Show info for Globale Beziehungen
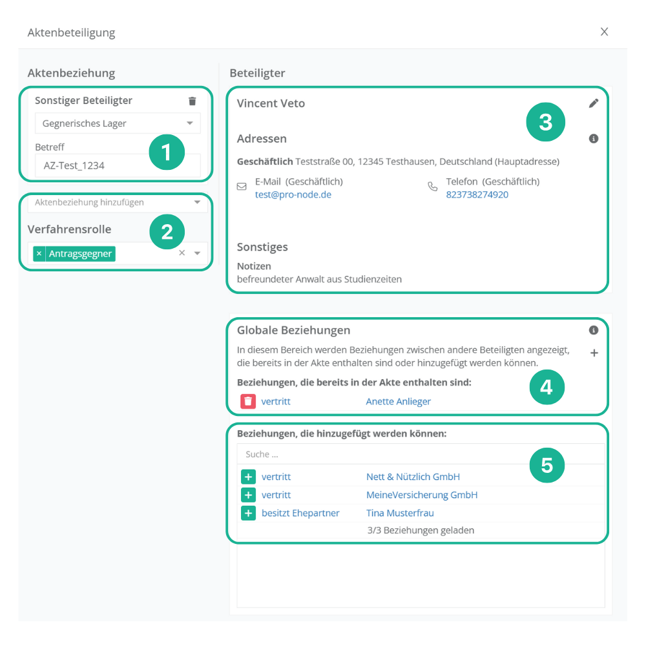 click(594, 330)
